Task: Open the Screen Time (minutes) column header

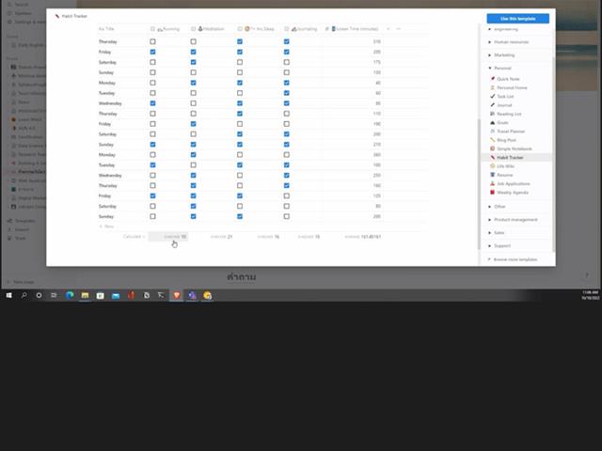Action: tap(353, 29)
